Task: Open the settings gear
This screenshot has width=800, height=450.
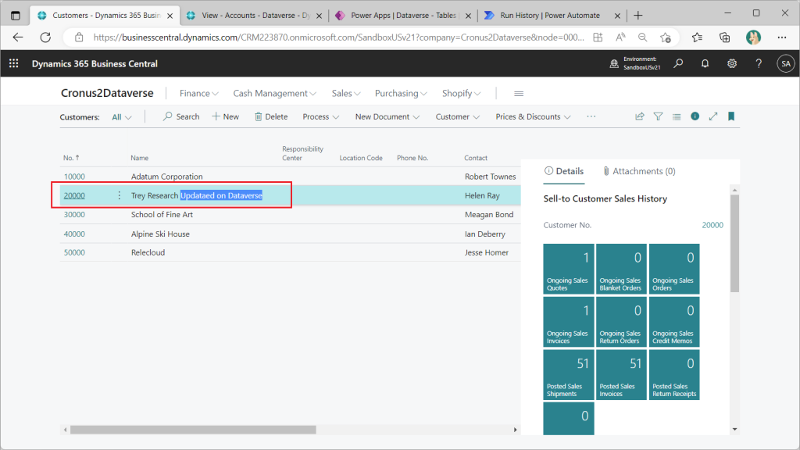Action: [731, 63]
